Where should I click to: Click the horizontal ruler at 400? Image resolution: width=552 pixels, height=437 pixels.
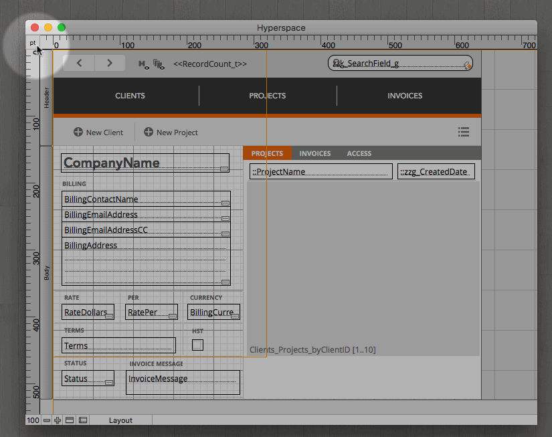click(x=328, y=44)
